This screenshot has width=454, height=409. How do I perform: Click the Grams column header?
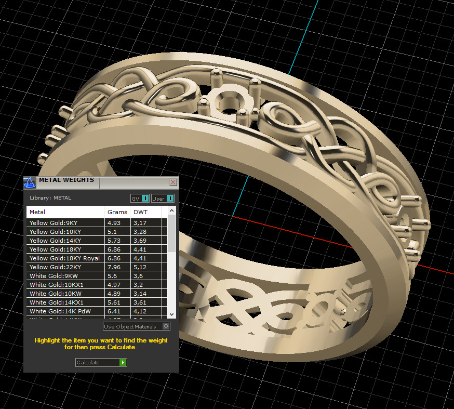point(117,212)
